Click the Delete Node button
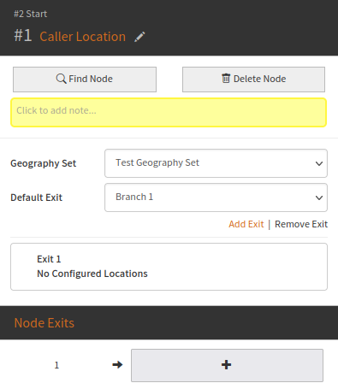 [253, 80]
